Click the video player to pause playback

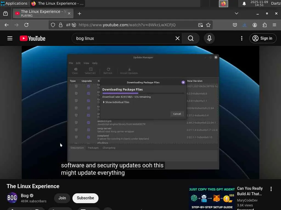140,112
